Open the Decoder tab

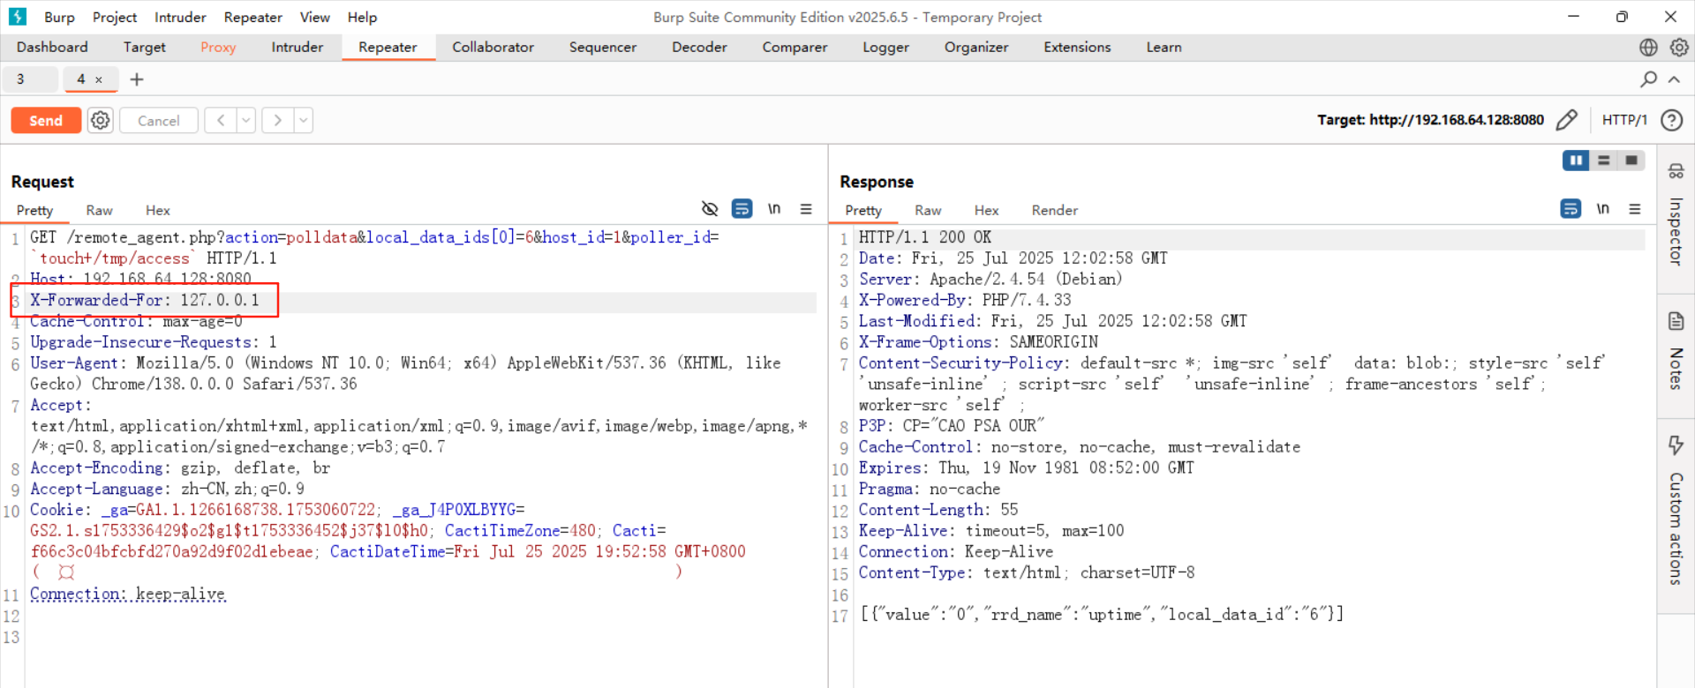pyautogui.click(x=699, y=48)
